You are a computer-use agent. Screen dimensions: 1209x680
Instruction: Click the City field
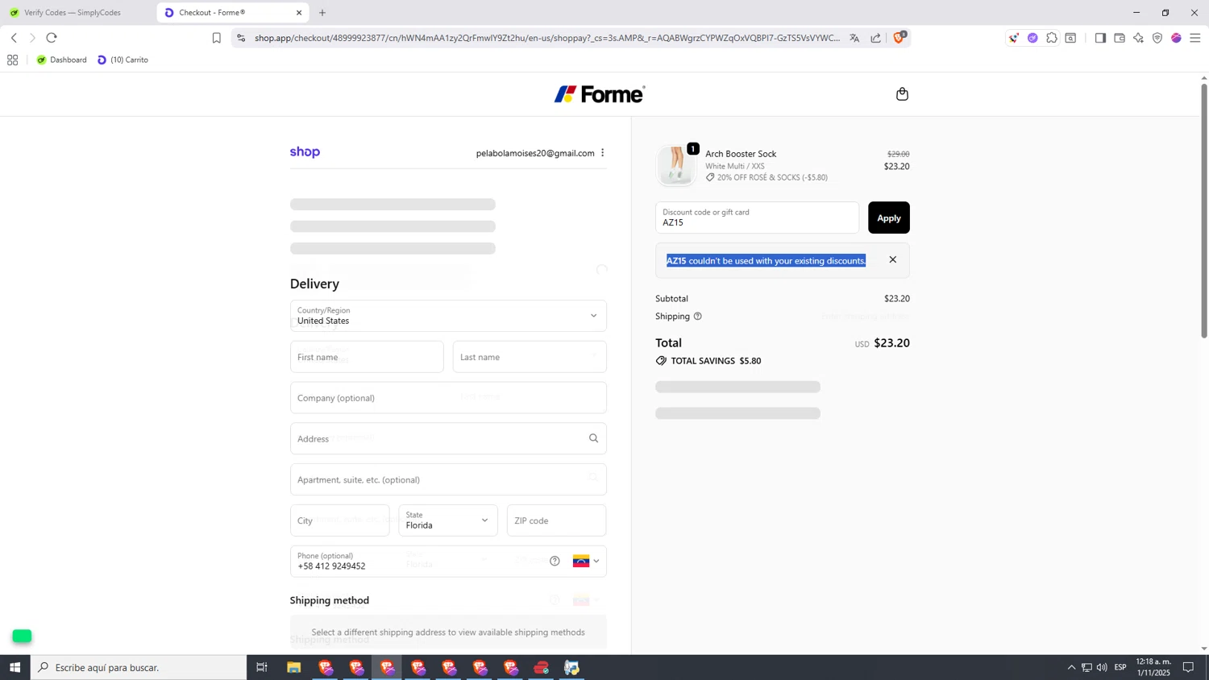[x=339, y=520]
